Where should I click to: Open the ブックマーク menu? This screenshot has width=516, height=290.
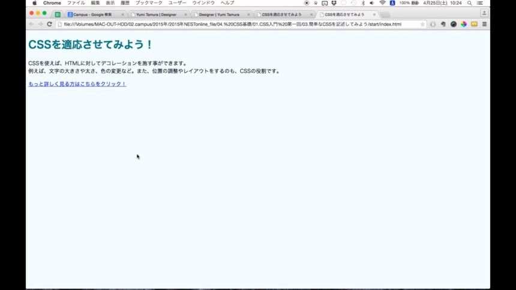pyautogui.click(x=149, y=3)
